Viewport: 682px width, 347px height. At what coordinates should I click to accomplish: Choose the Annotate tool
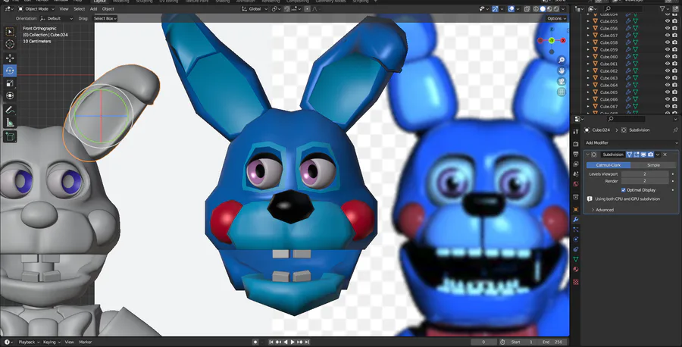pyautogui.click(x=10, y=110)
